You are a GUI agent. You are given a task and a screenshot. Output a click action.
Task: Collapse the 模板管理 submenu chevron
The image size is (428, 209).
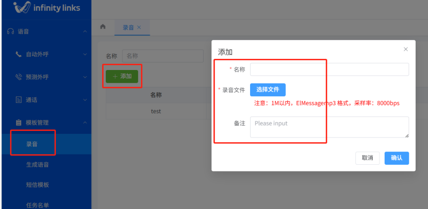pos(85,123)
